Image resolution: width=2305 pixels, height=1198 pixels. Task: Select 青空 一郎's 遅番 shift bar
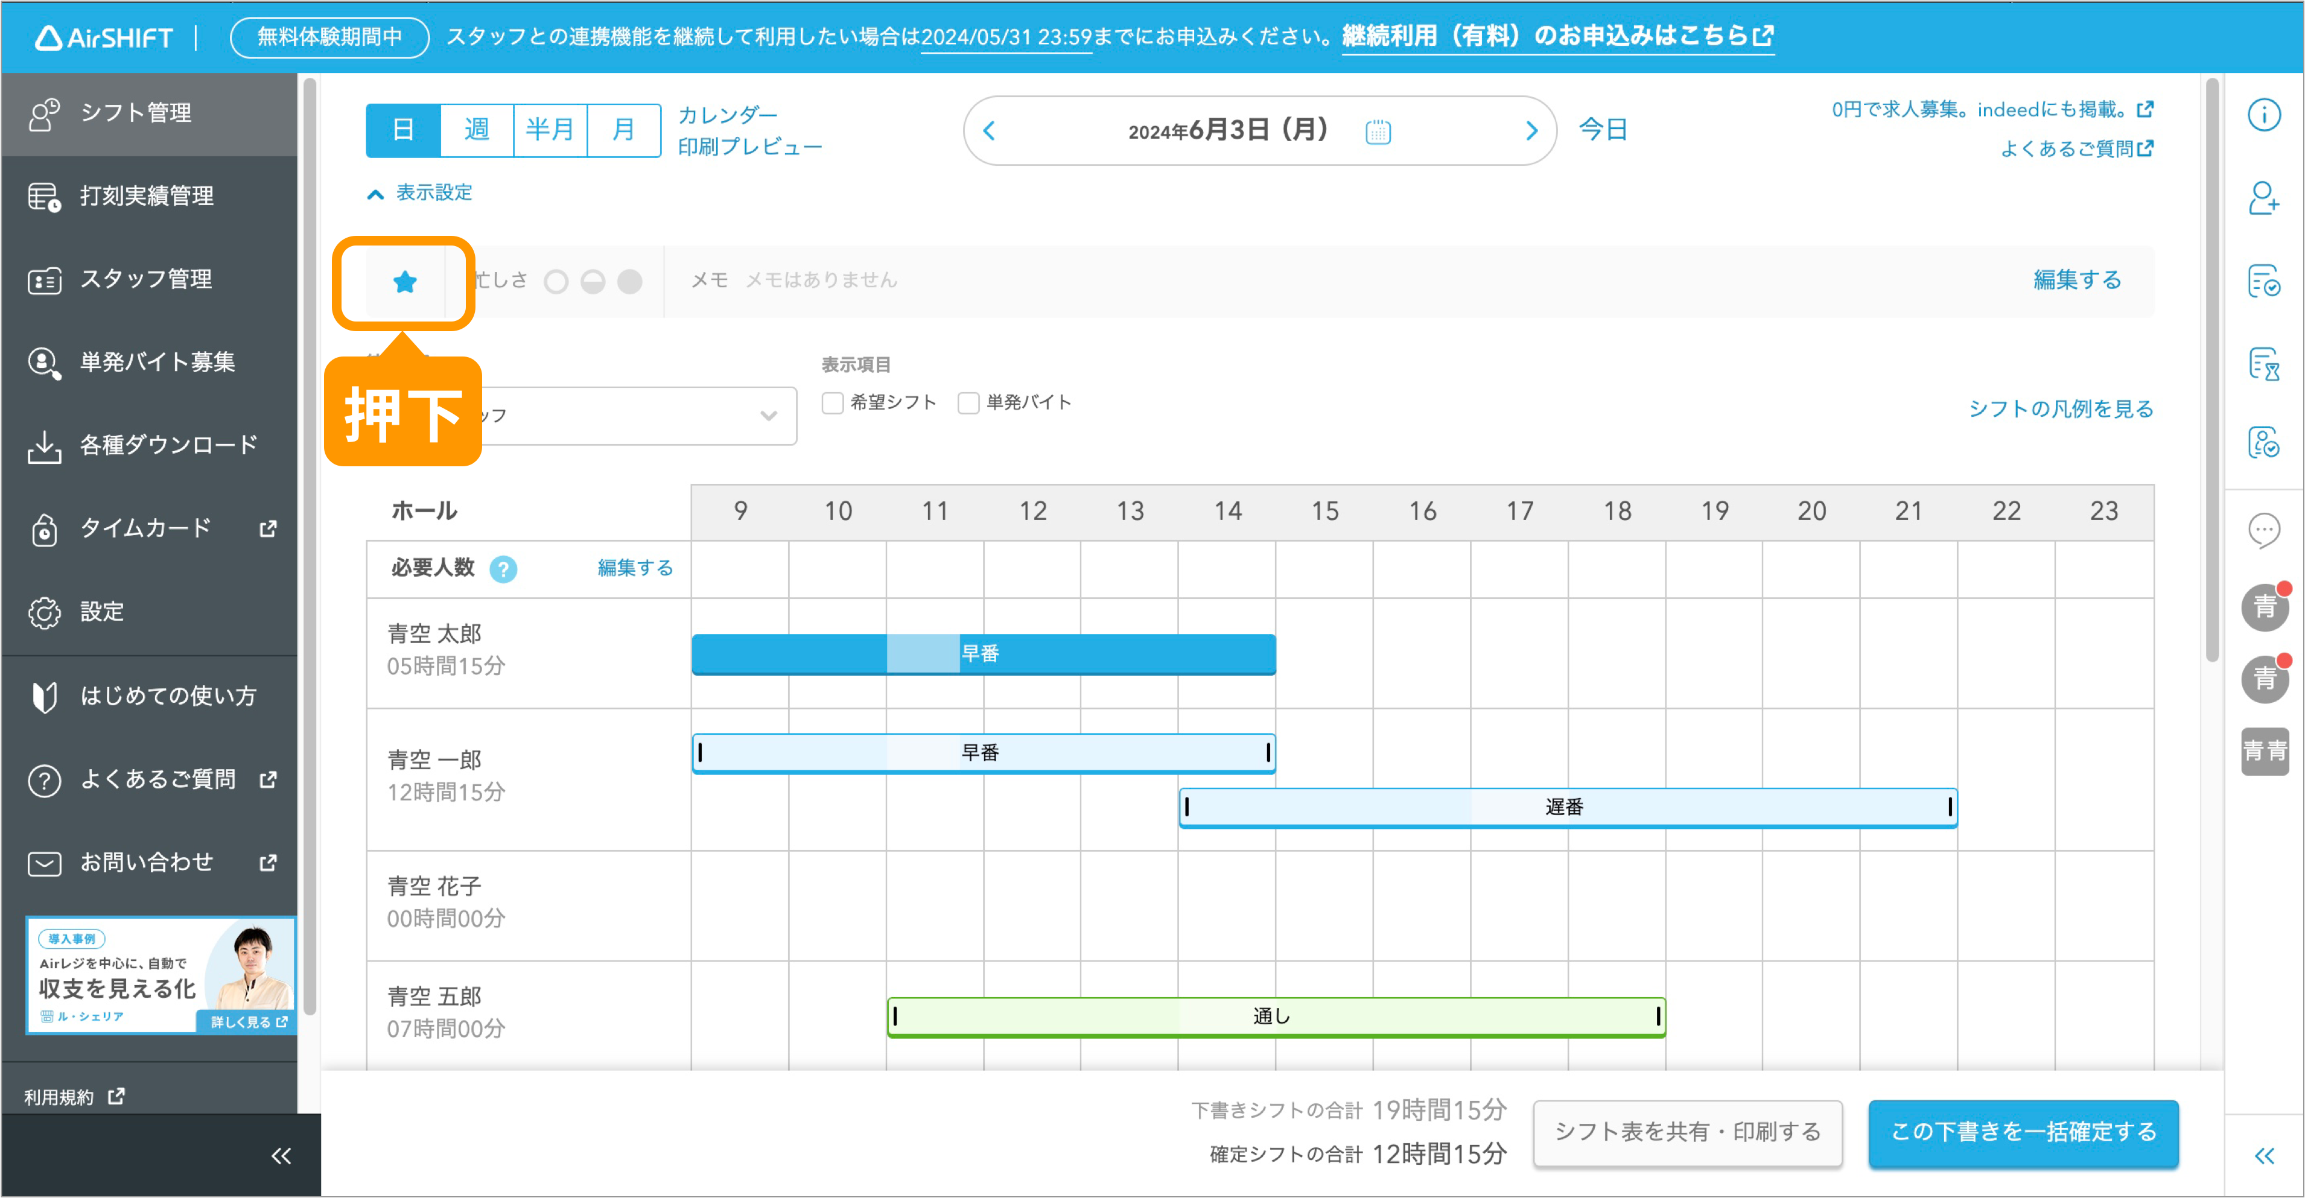coord(1568,808)
